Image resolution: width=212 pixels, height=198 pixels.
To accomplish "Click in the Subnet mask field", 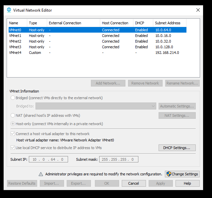I will 119,159.
